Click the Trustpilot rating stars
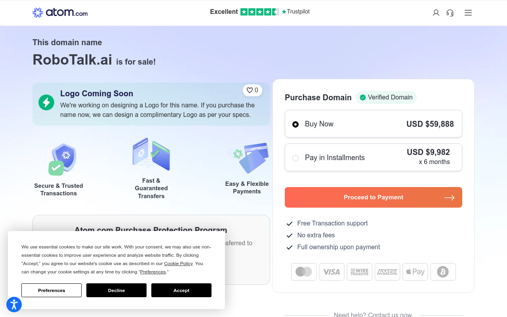This screenshot has width=507, height=317. pos(260,12)
